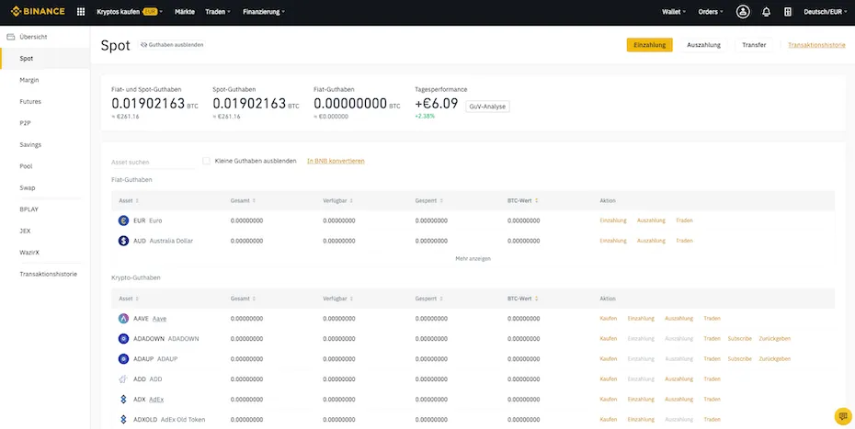Click Subscribe in the ADADOWN row
The image size is (855, 429).
click(x=739, y=338)
